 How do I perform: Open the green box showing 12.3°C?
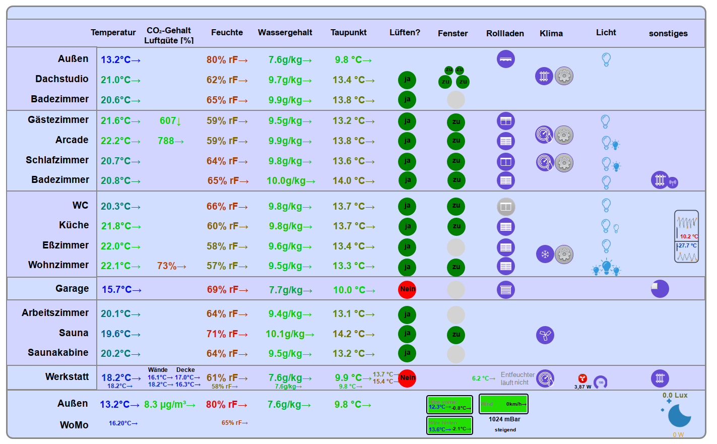tap(450, 405)
